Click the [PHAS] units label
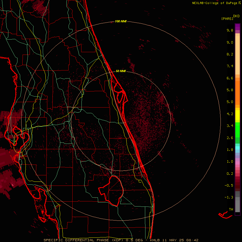This screenshot has width=242, height=242. coord(227,19)
